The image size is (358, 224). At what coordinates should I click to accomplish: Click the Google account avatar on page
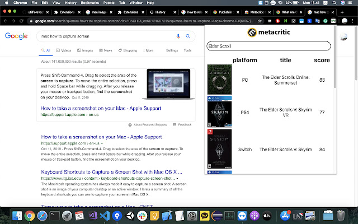tap(343, 36)
